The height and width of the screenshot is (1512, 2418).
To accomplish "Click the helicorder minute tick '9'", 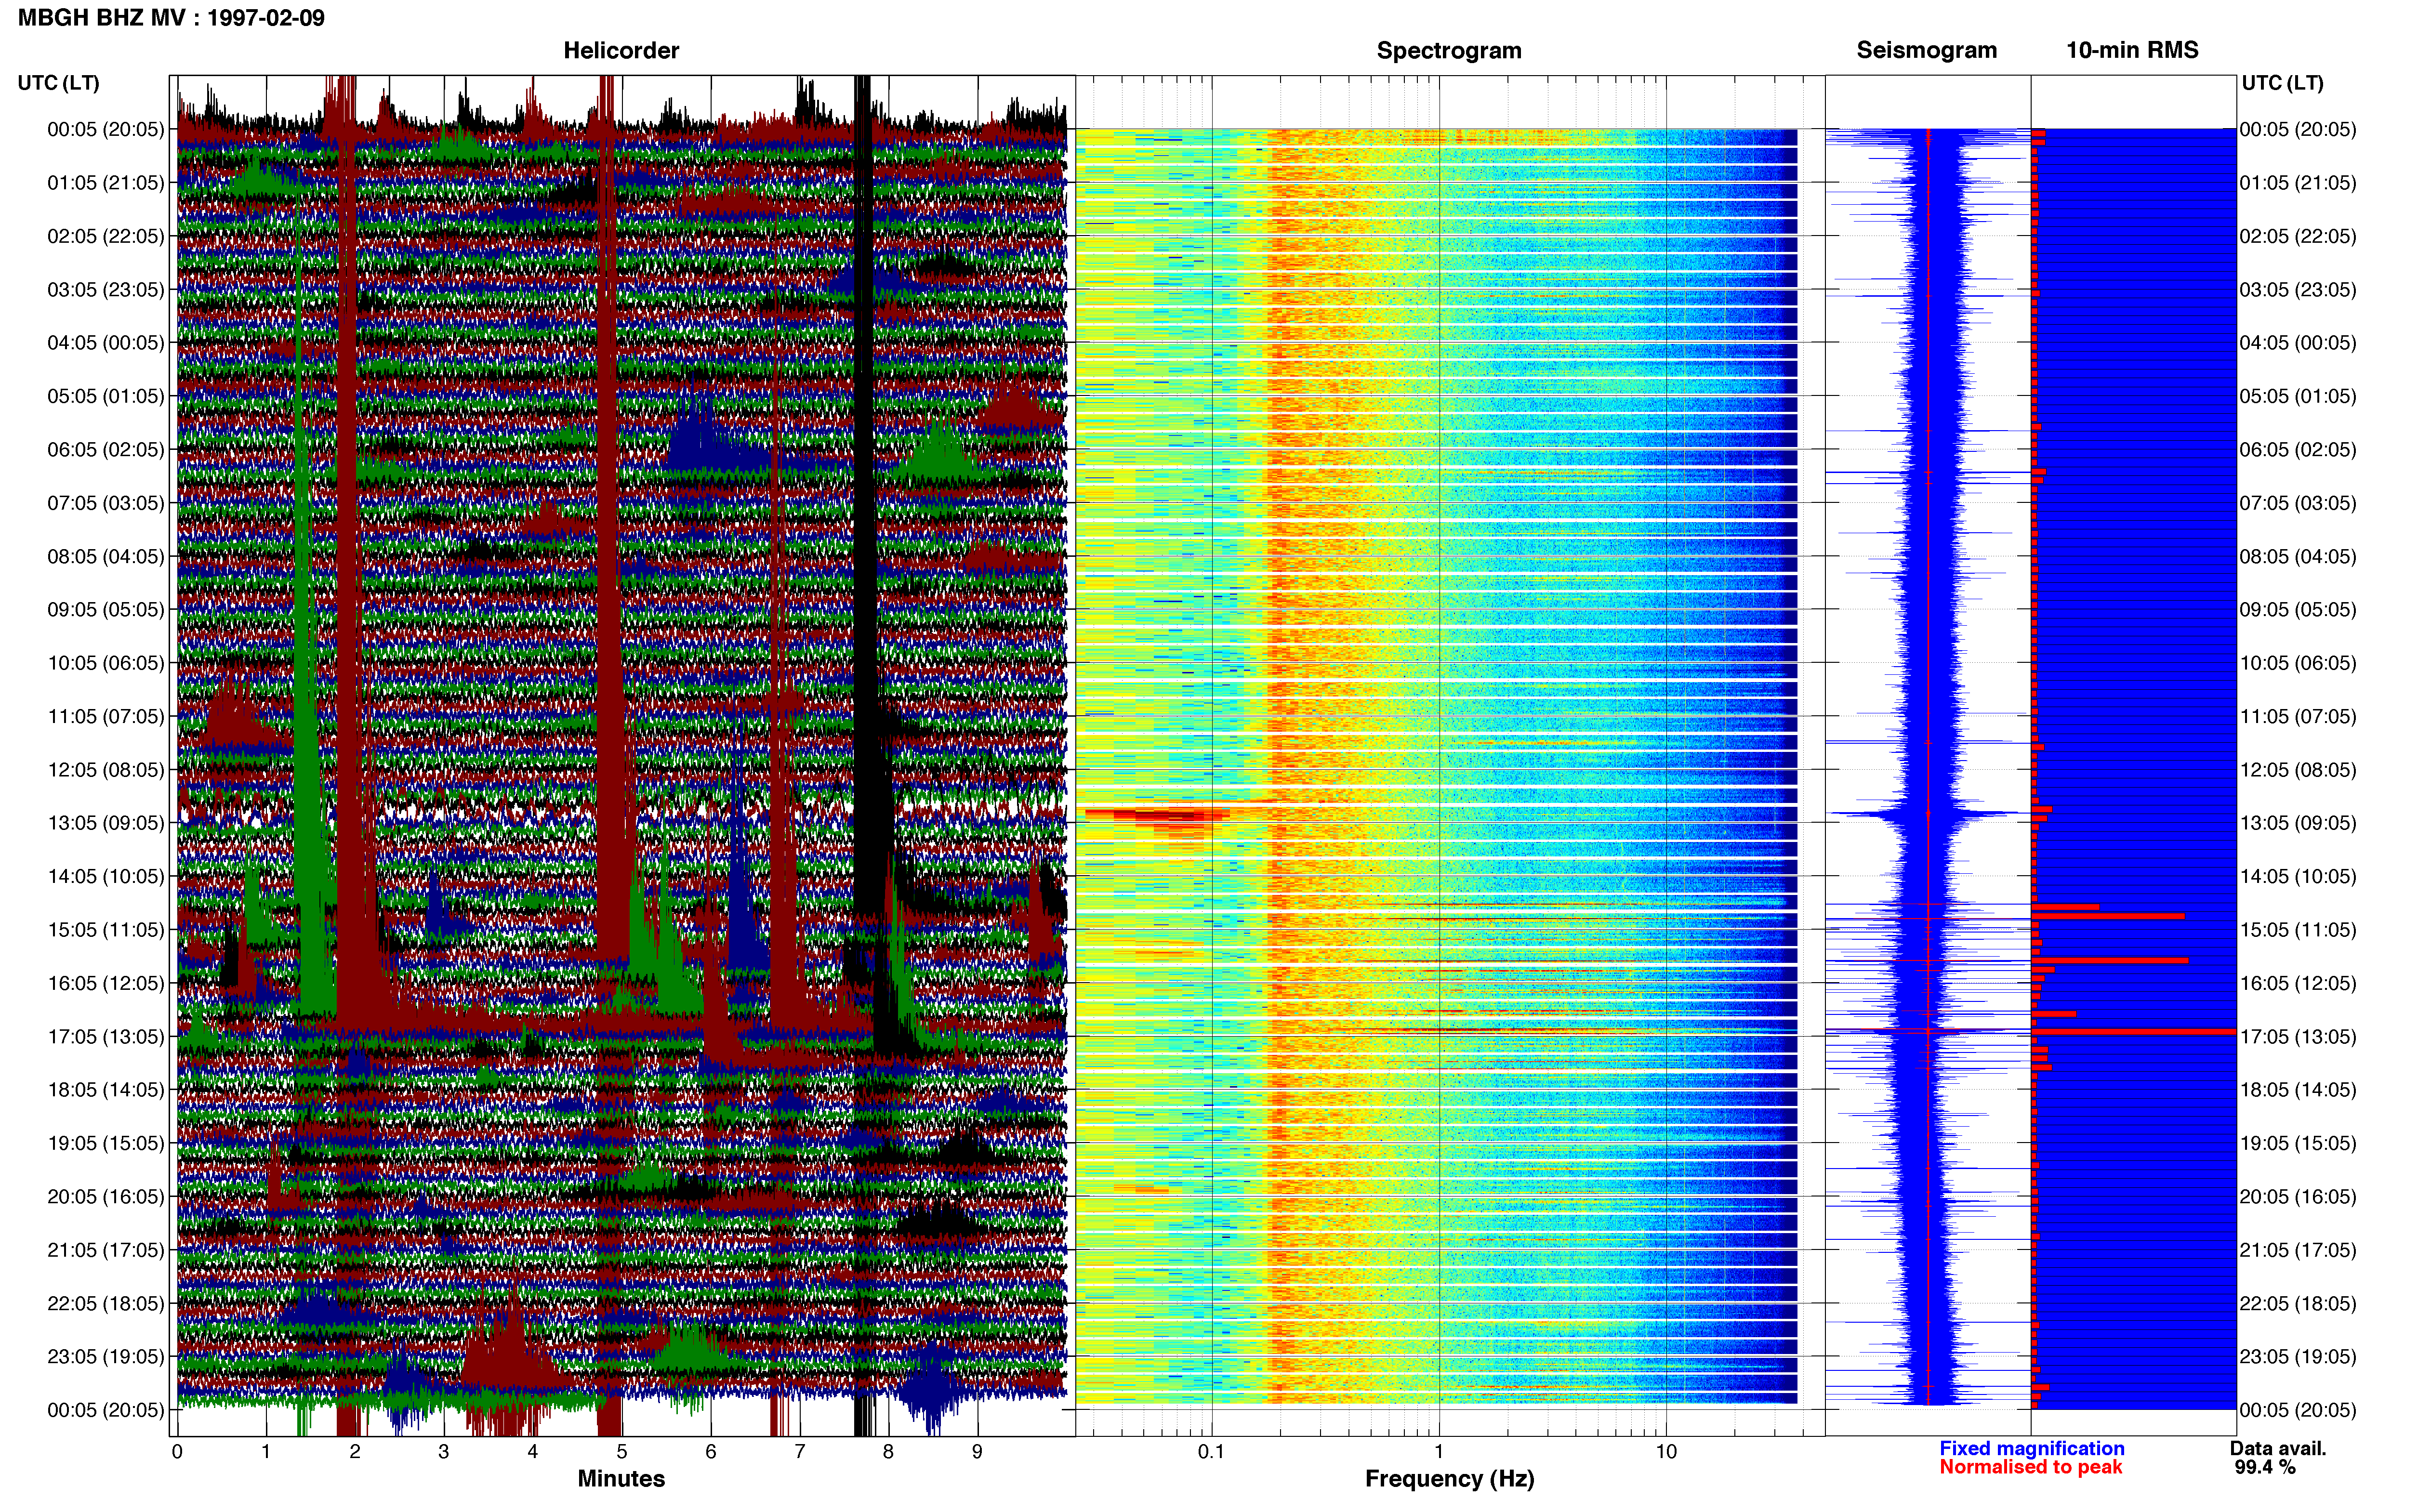I will tap(977, 1452).
